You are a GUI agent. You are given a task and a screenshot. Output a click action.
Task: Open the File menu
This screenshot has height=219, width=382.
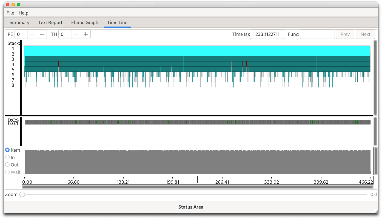10,13
